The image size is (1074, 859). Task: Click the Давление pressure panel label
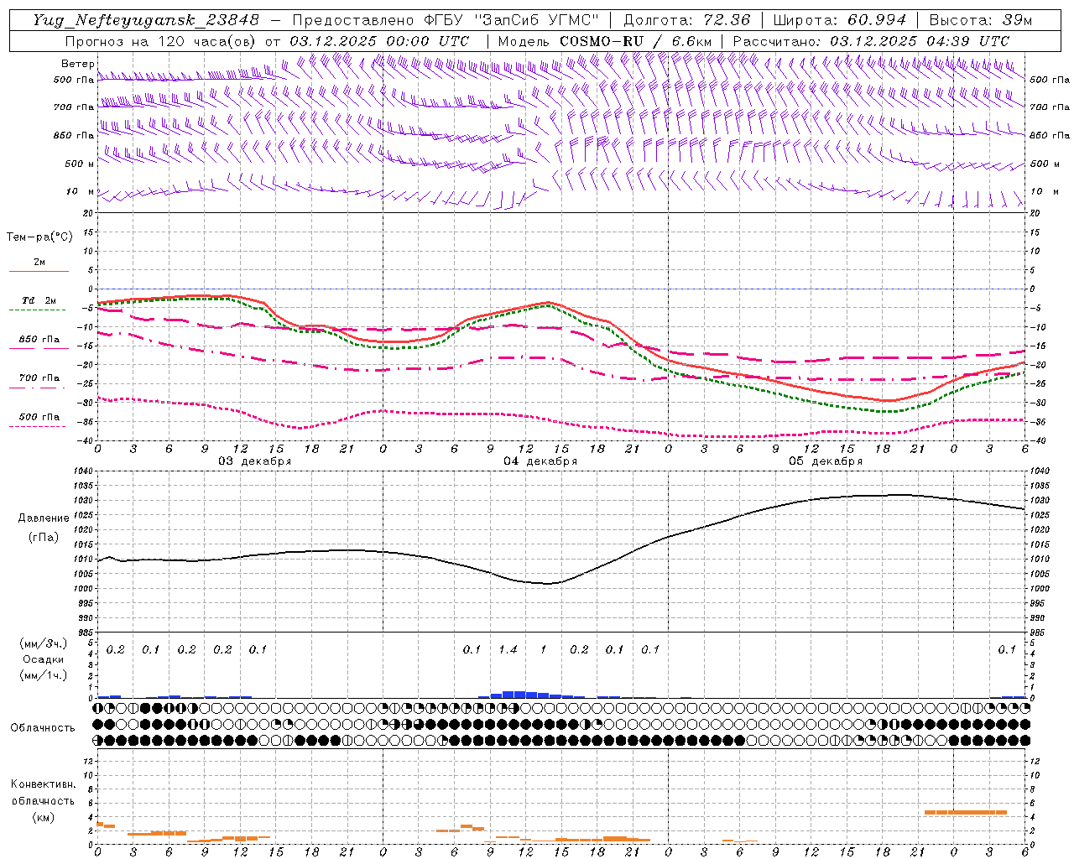point(44,518)
